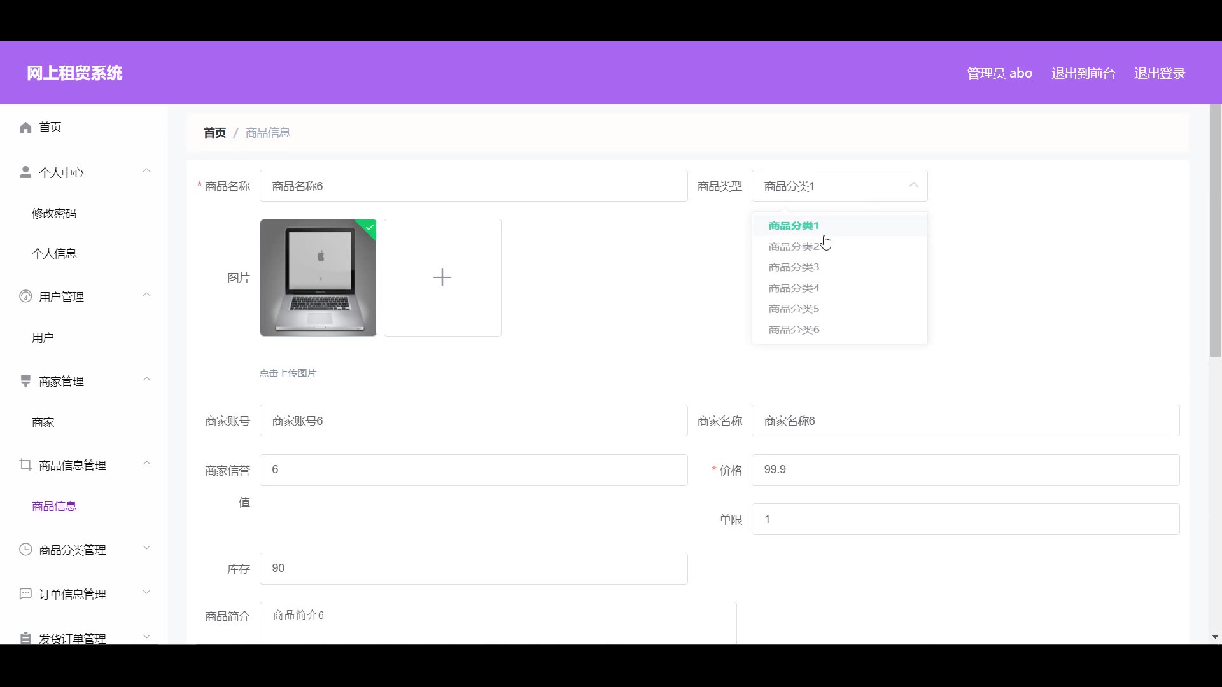Choose 商品分类3 in the dropdown
Image resolution: width=1222 pixels, height=687 pixels.
839,267
